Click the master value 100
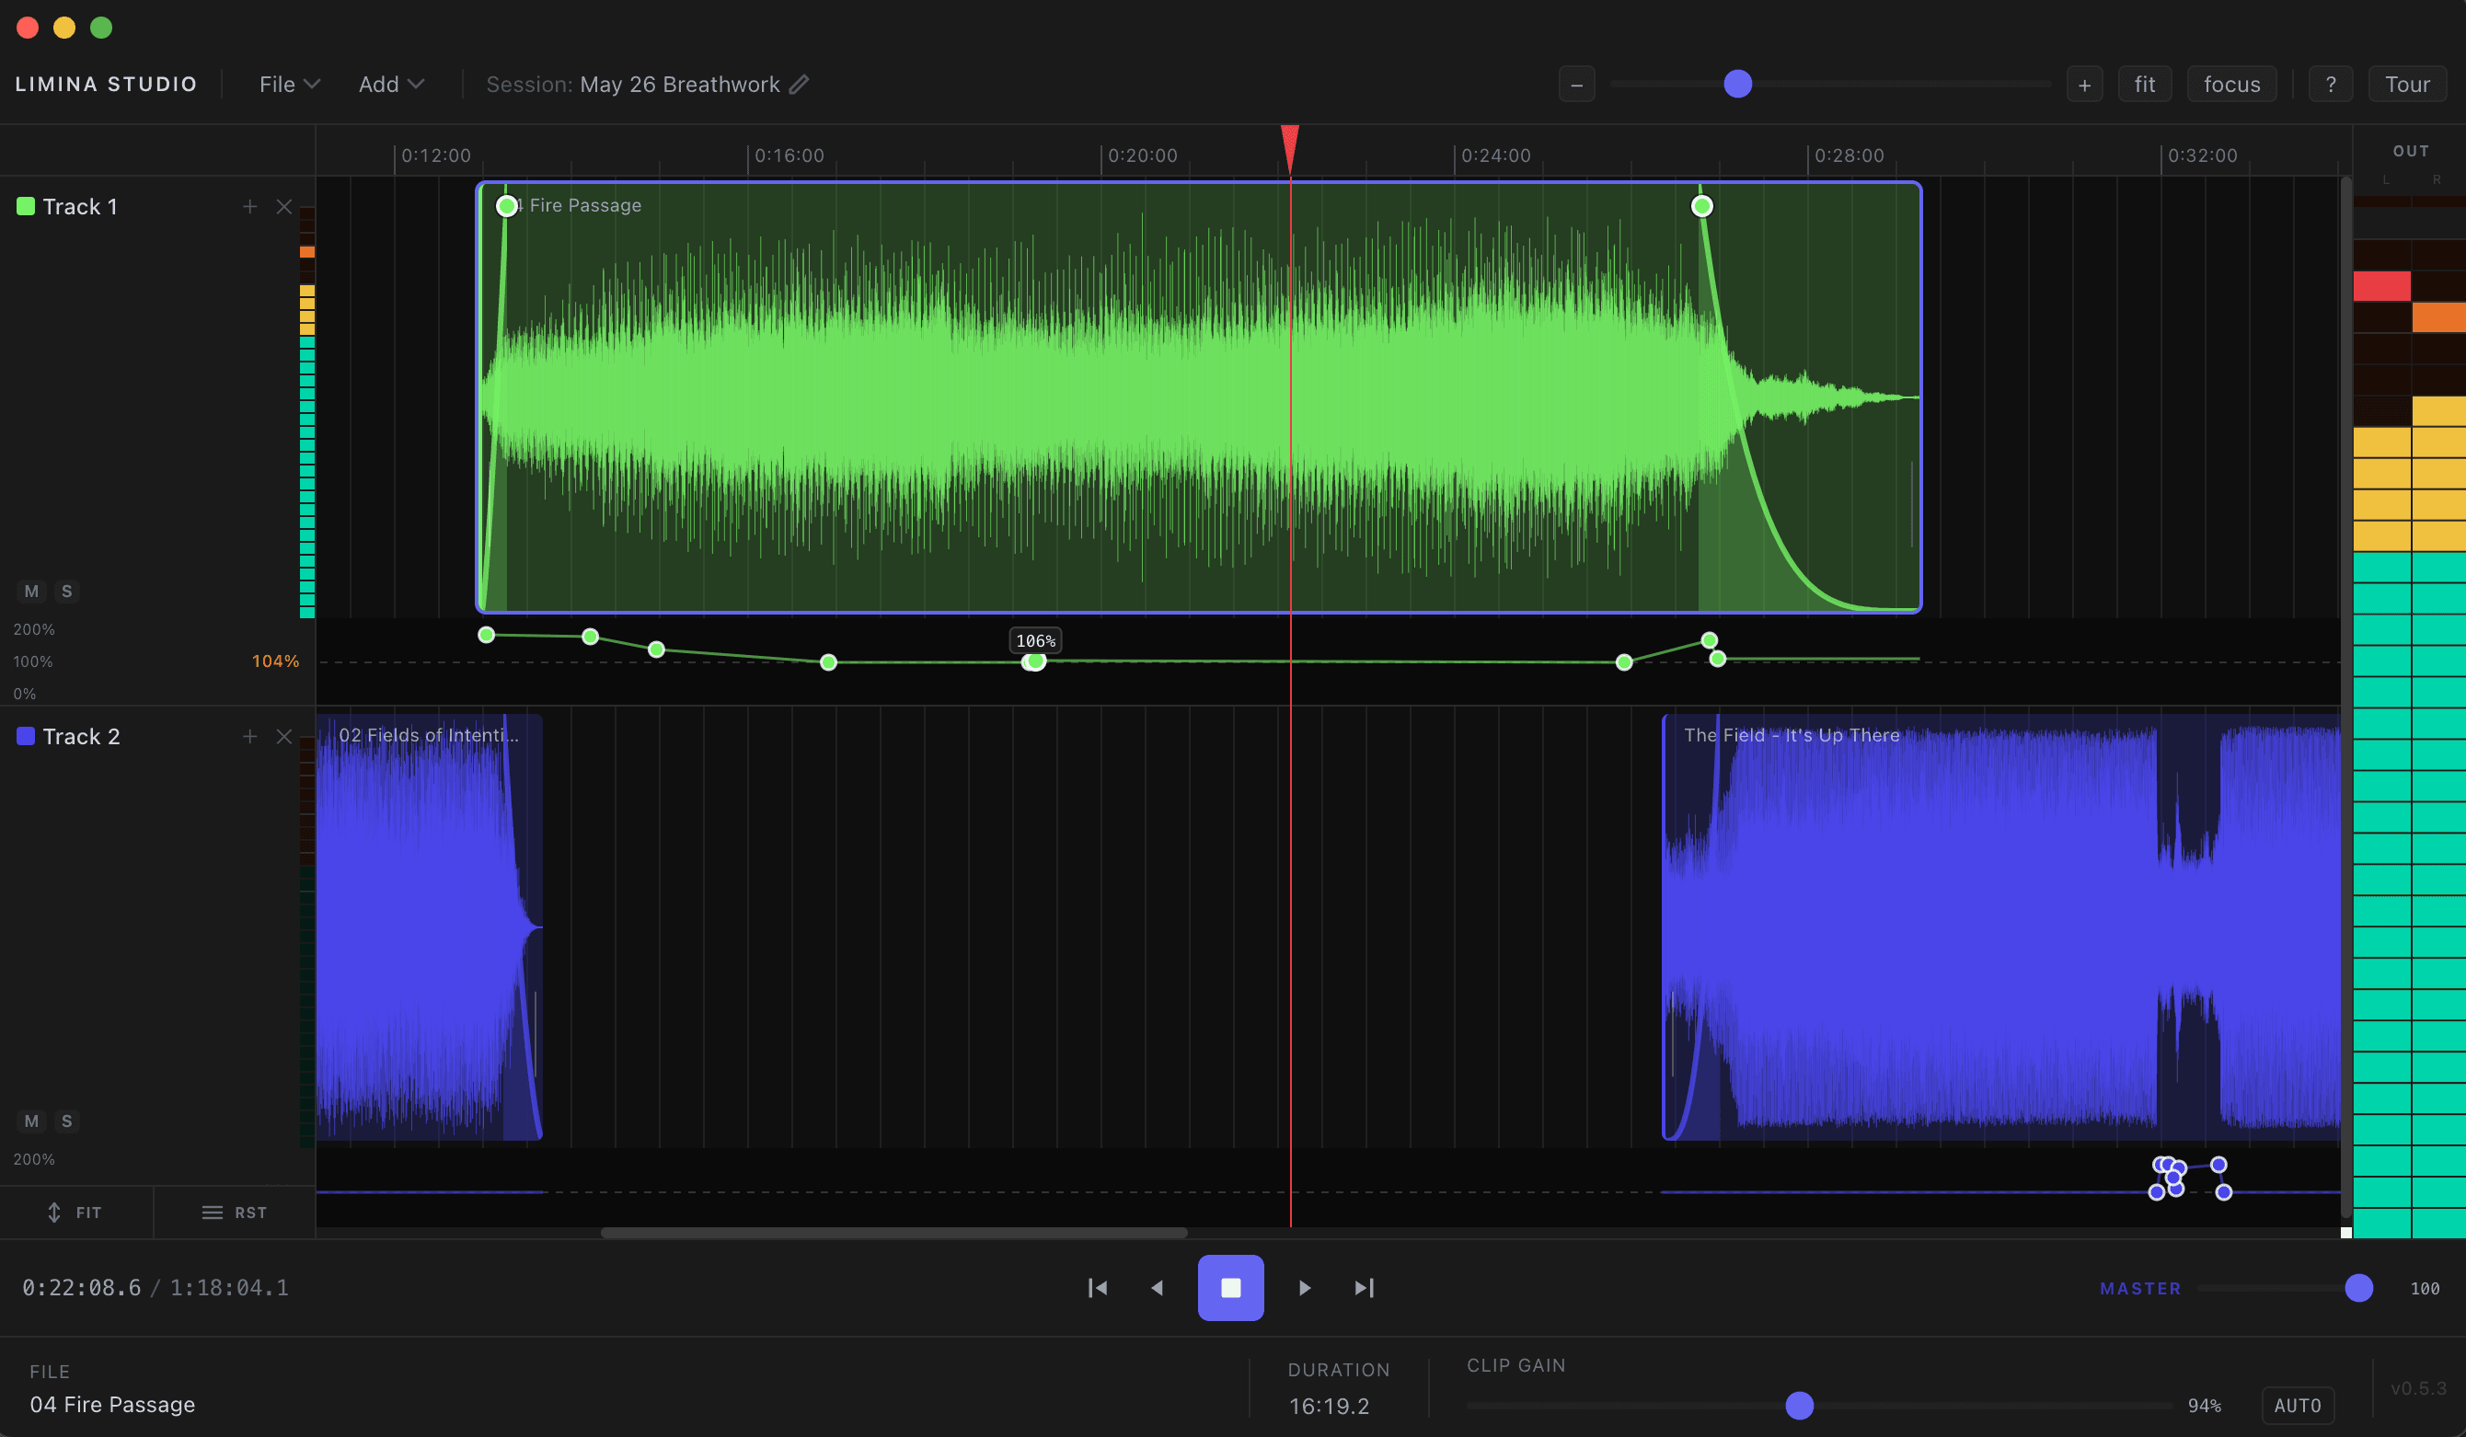 [2424, 1288]
